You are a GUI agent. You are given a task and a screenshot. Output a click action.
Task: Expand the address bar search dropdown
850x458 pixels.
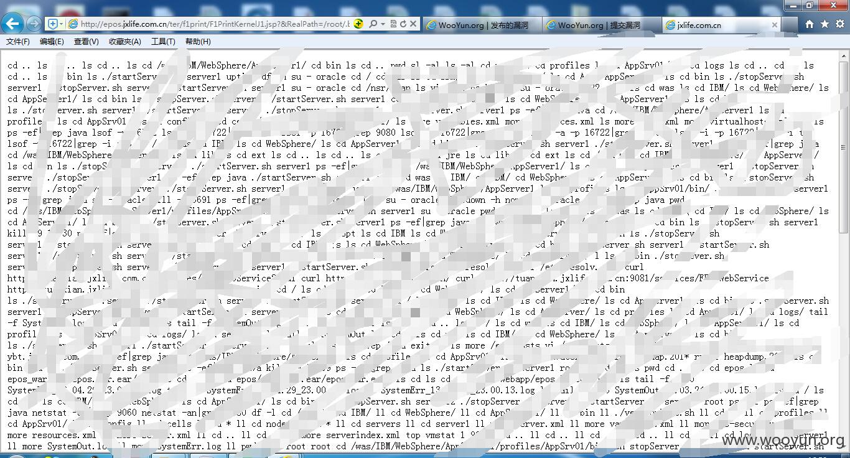[383, 24]
